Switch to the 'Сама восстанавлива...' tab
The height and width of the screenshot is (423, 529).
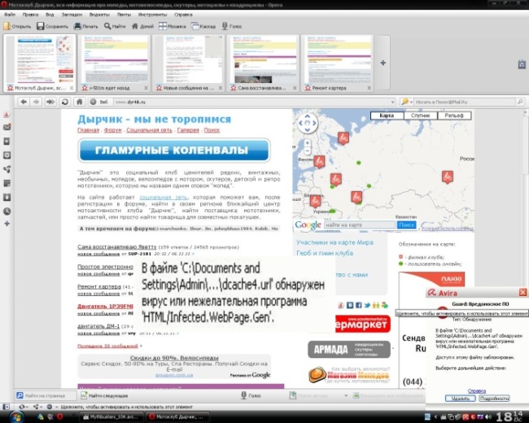pos(263,63)
